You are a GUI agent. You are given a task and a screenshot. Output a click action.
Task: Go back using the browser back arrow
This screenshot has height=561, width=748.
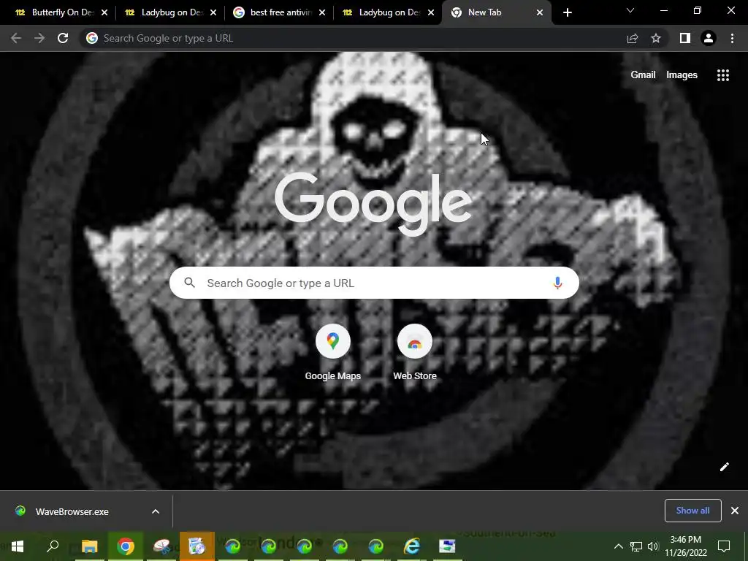(x=16, y=38)
